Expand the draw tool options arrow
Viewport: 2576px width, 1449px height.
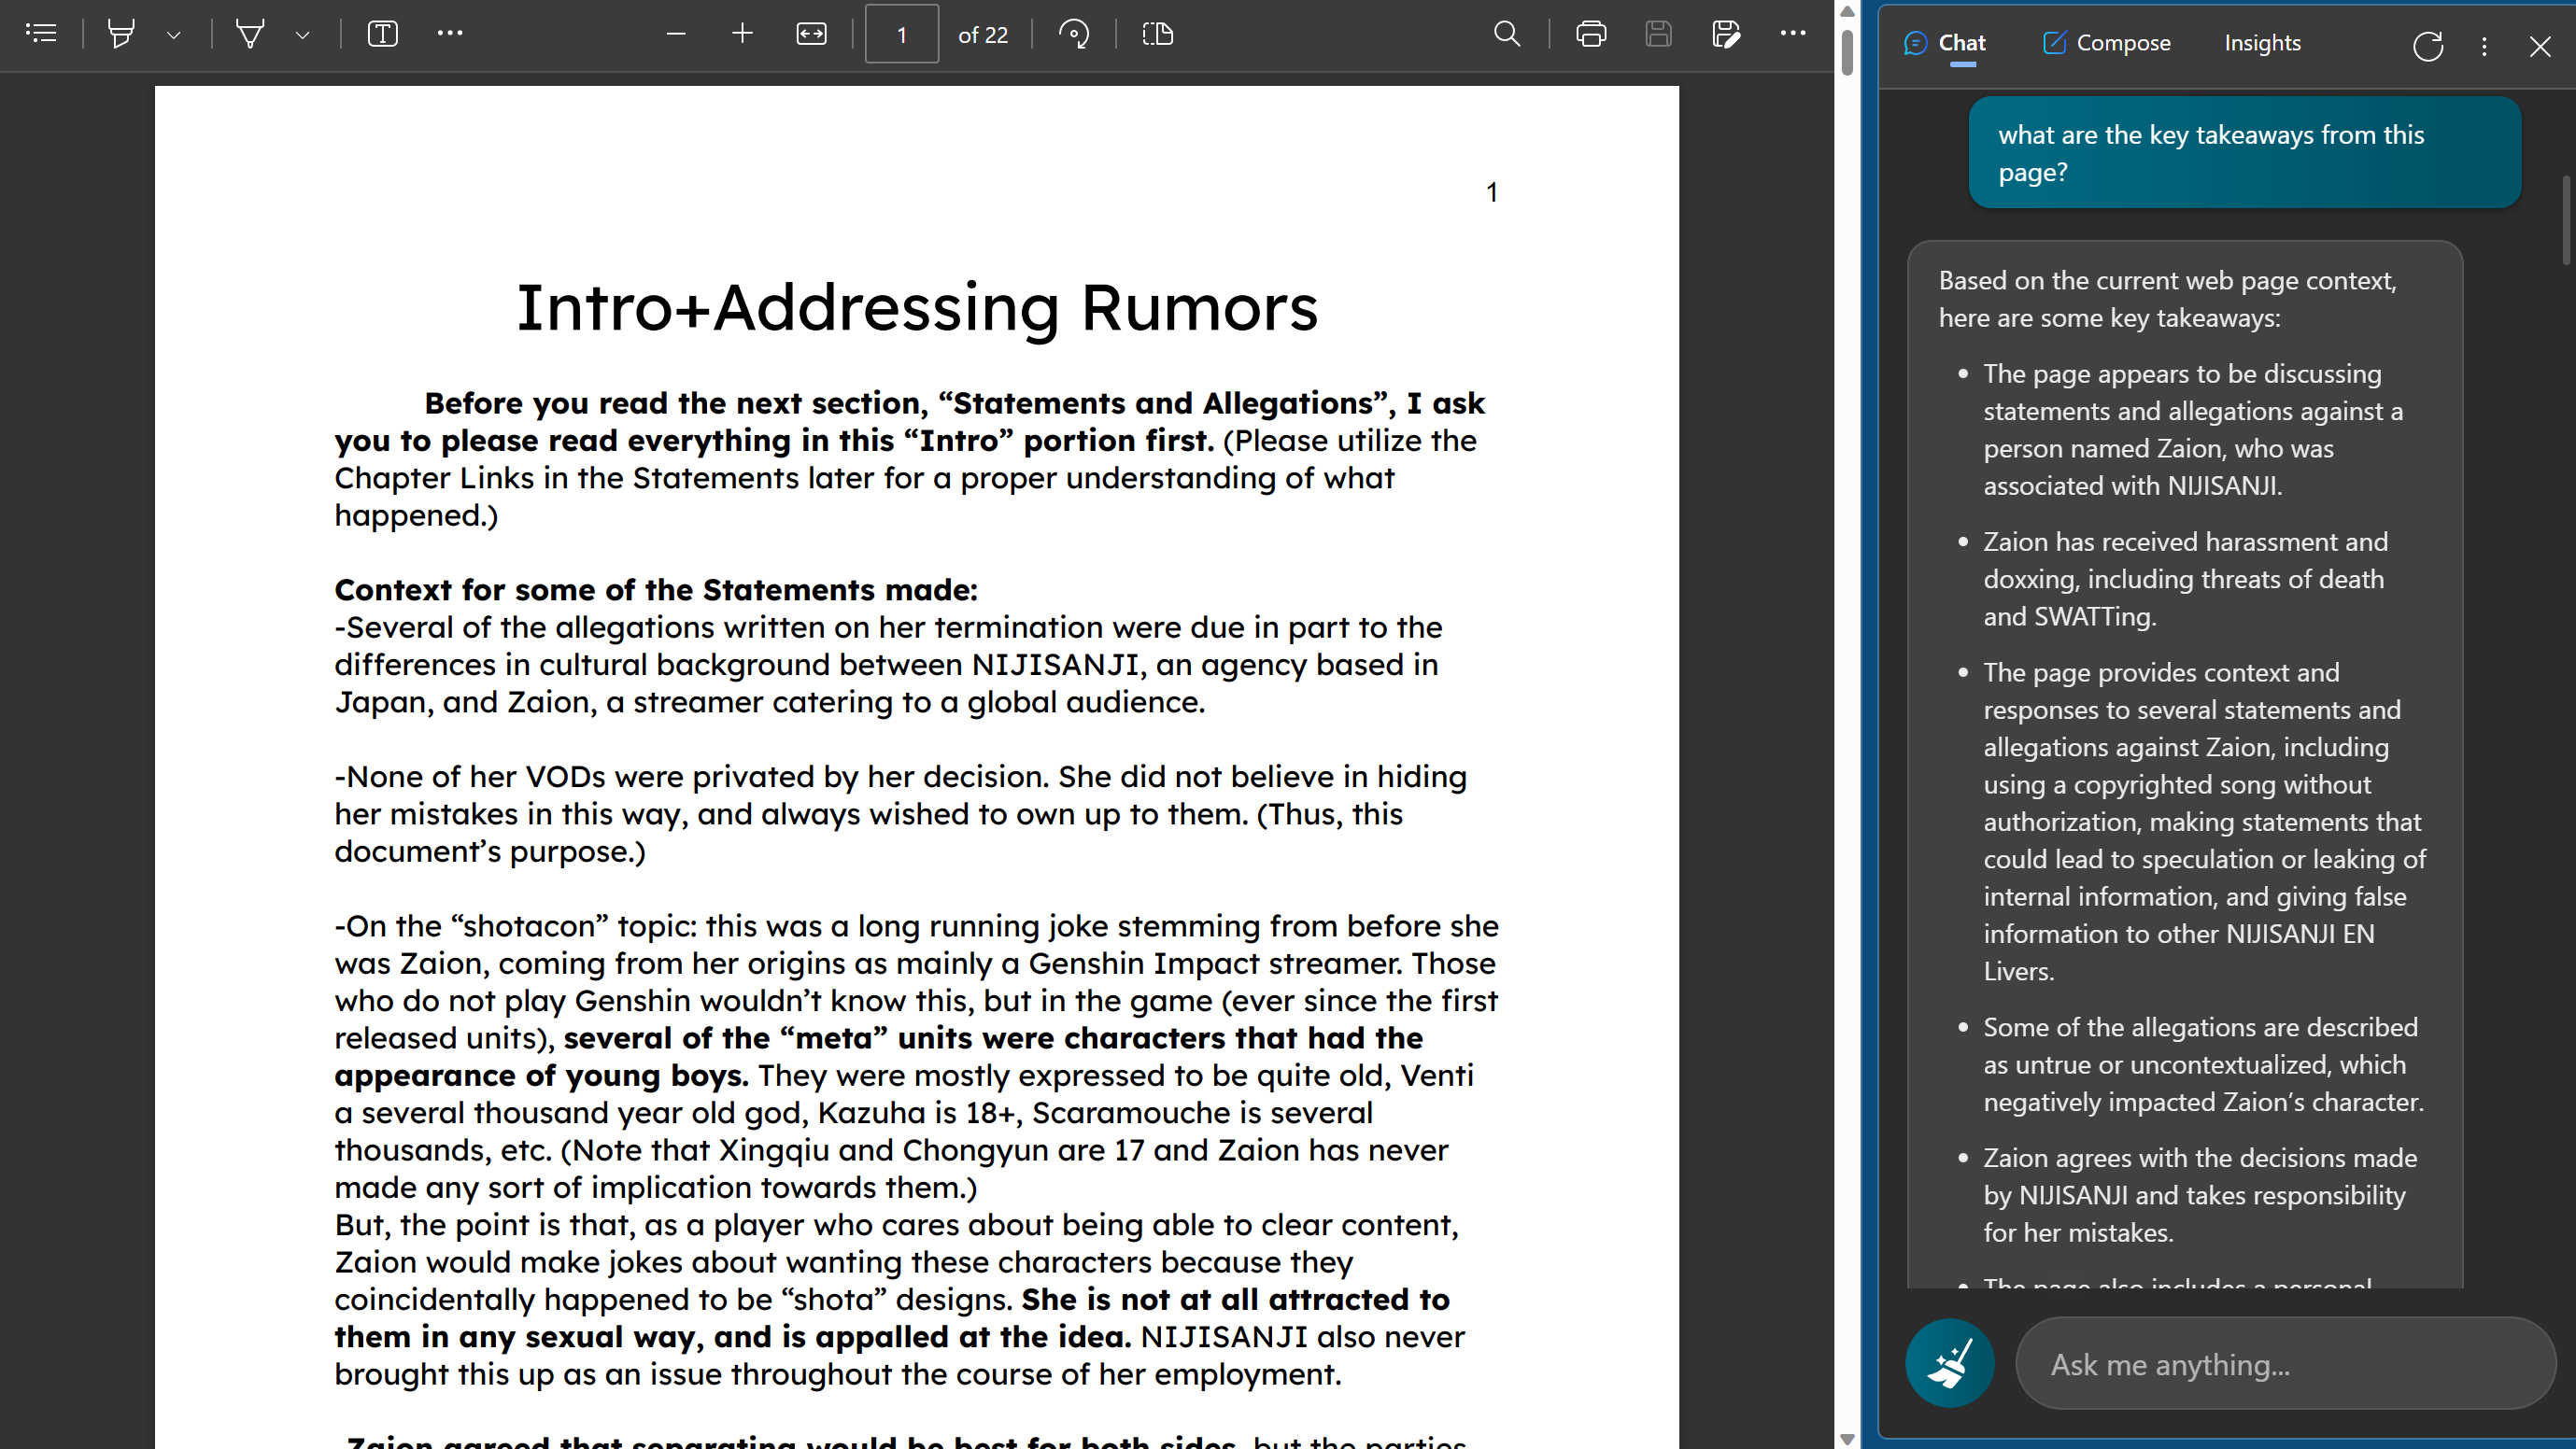[x=303, y=35]
